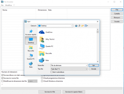
Task: Click the Apri dialog title icon
Action: click(26, 21)
